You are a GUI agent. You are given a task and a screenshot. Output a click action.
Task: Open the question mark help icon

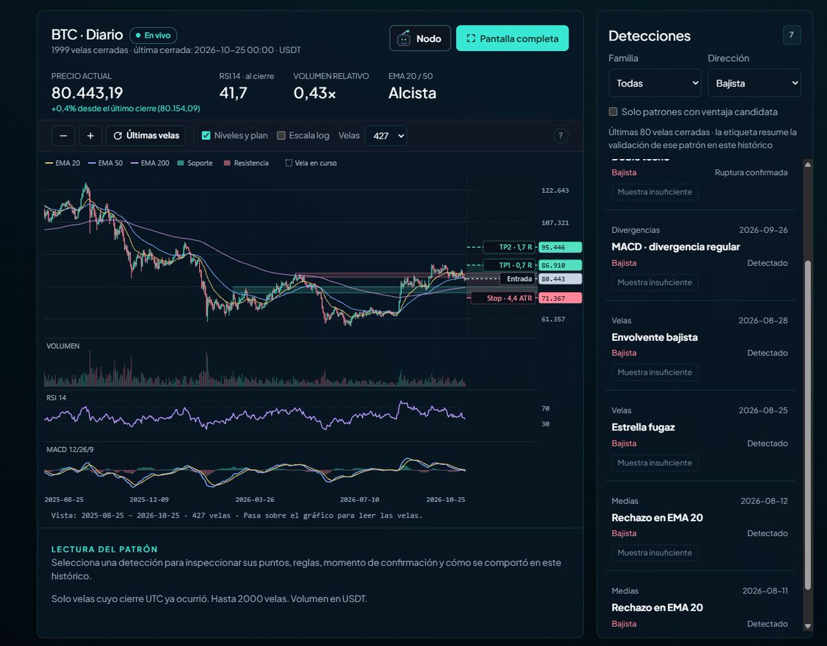click(x=560, y=136)
